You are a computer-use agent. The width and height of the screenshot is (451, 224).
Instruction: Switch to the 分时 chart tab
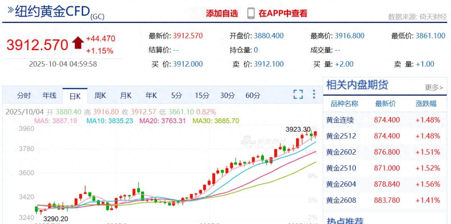pyautogui.click(x=24, y=96)
